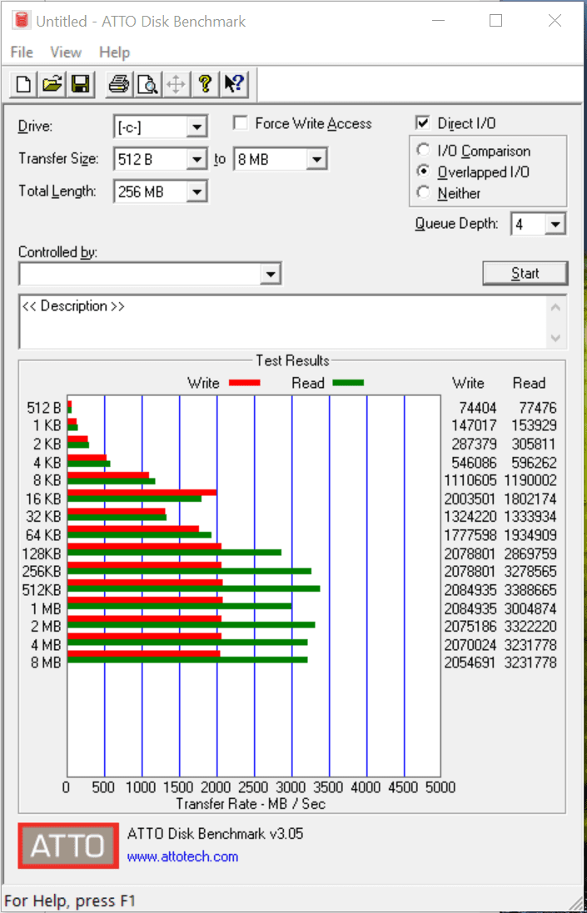Viewport: 587px width, 913px height.
Task: Open the View menu
Action: tap(66, 52)
